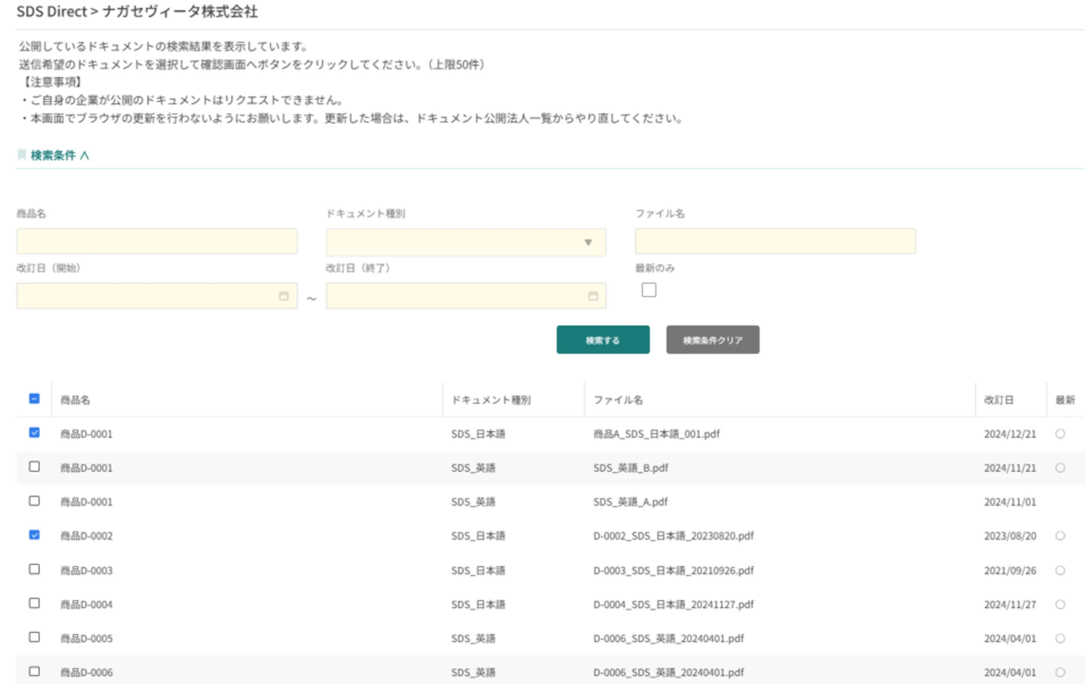The height and width of the screenshot is (684, 1085).
Task: Open calendar picker for 改訂日（終了）
Action: tap(593, 296)
